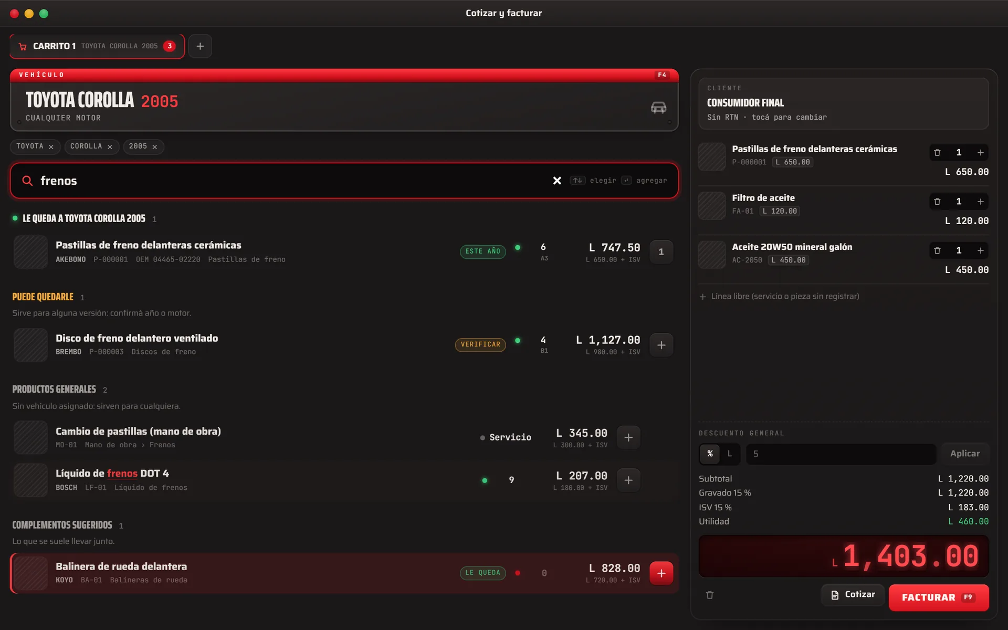
Task: Add Balinera de rueda delantera to cart
Action: [x=661, y=573]
